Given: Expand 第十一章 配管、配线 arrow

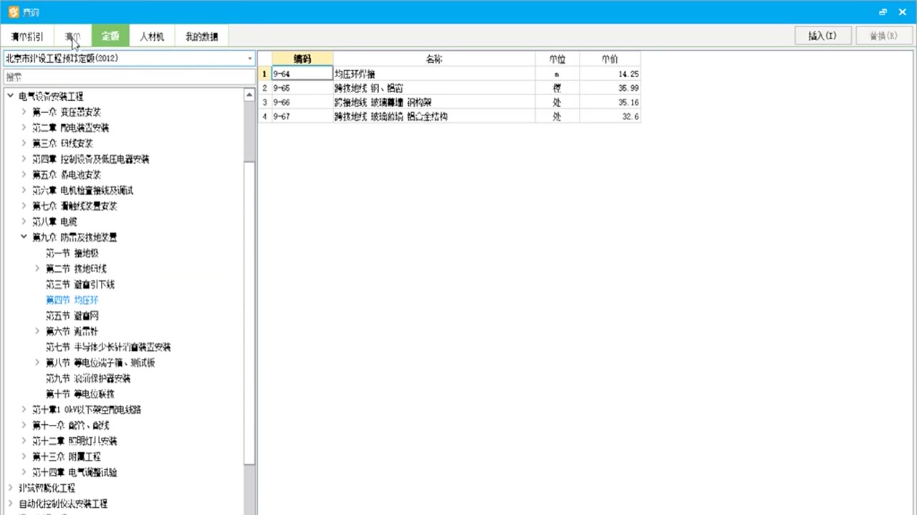Looking at the screenshot, I should coord(24,426).
